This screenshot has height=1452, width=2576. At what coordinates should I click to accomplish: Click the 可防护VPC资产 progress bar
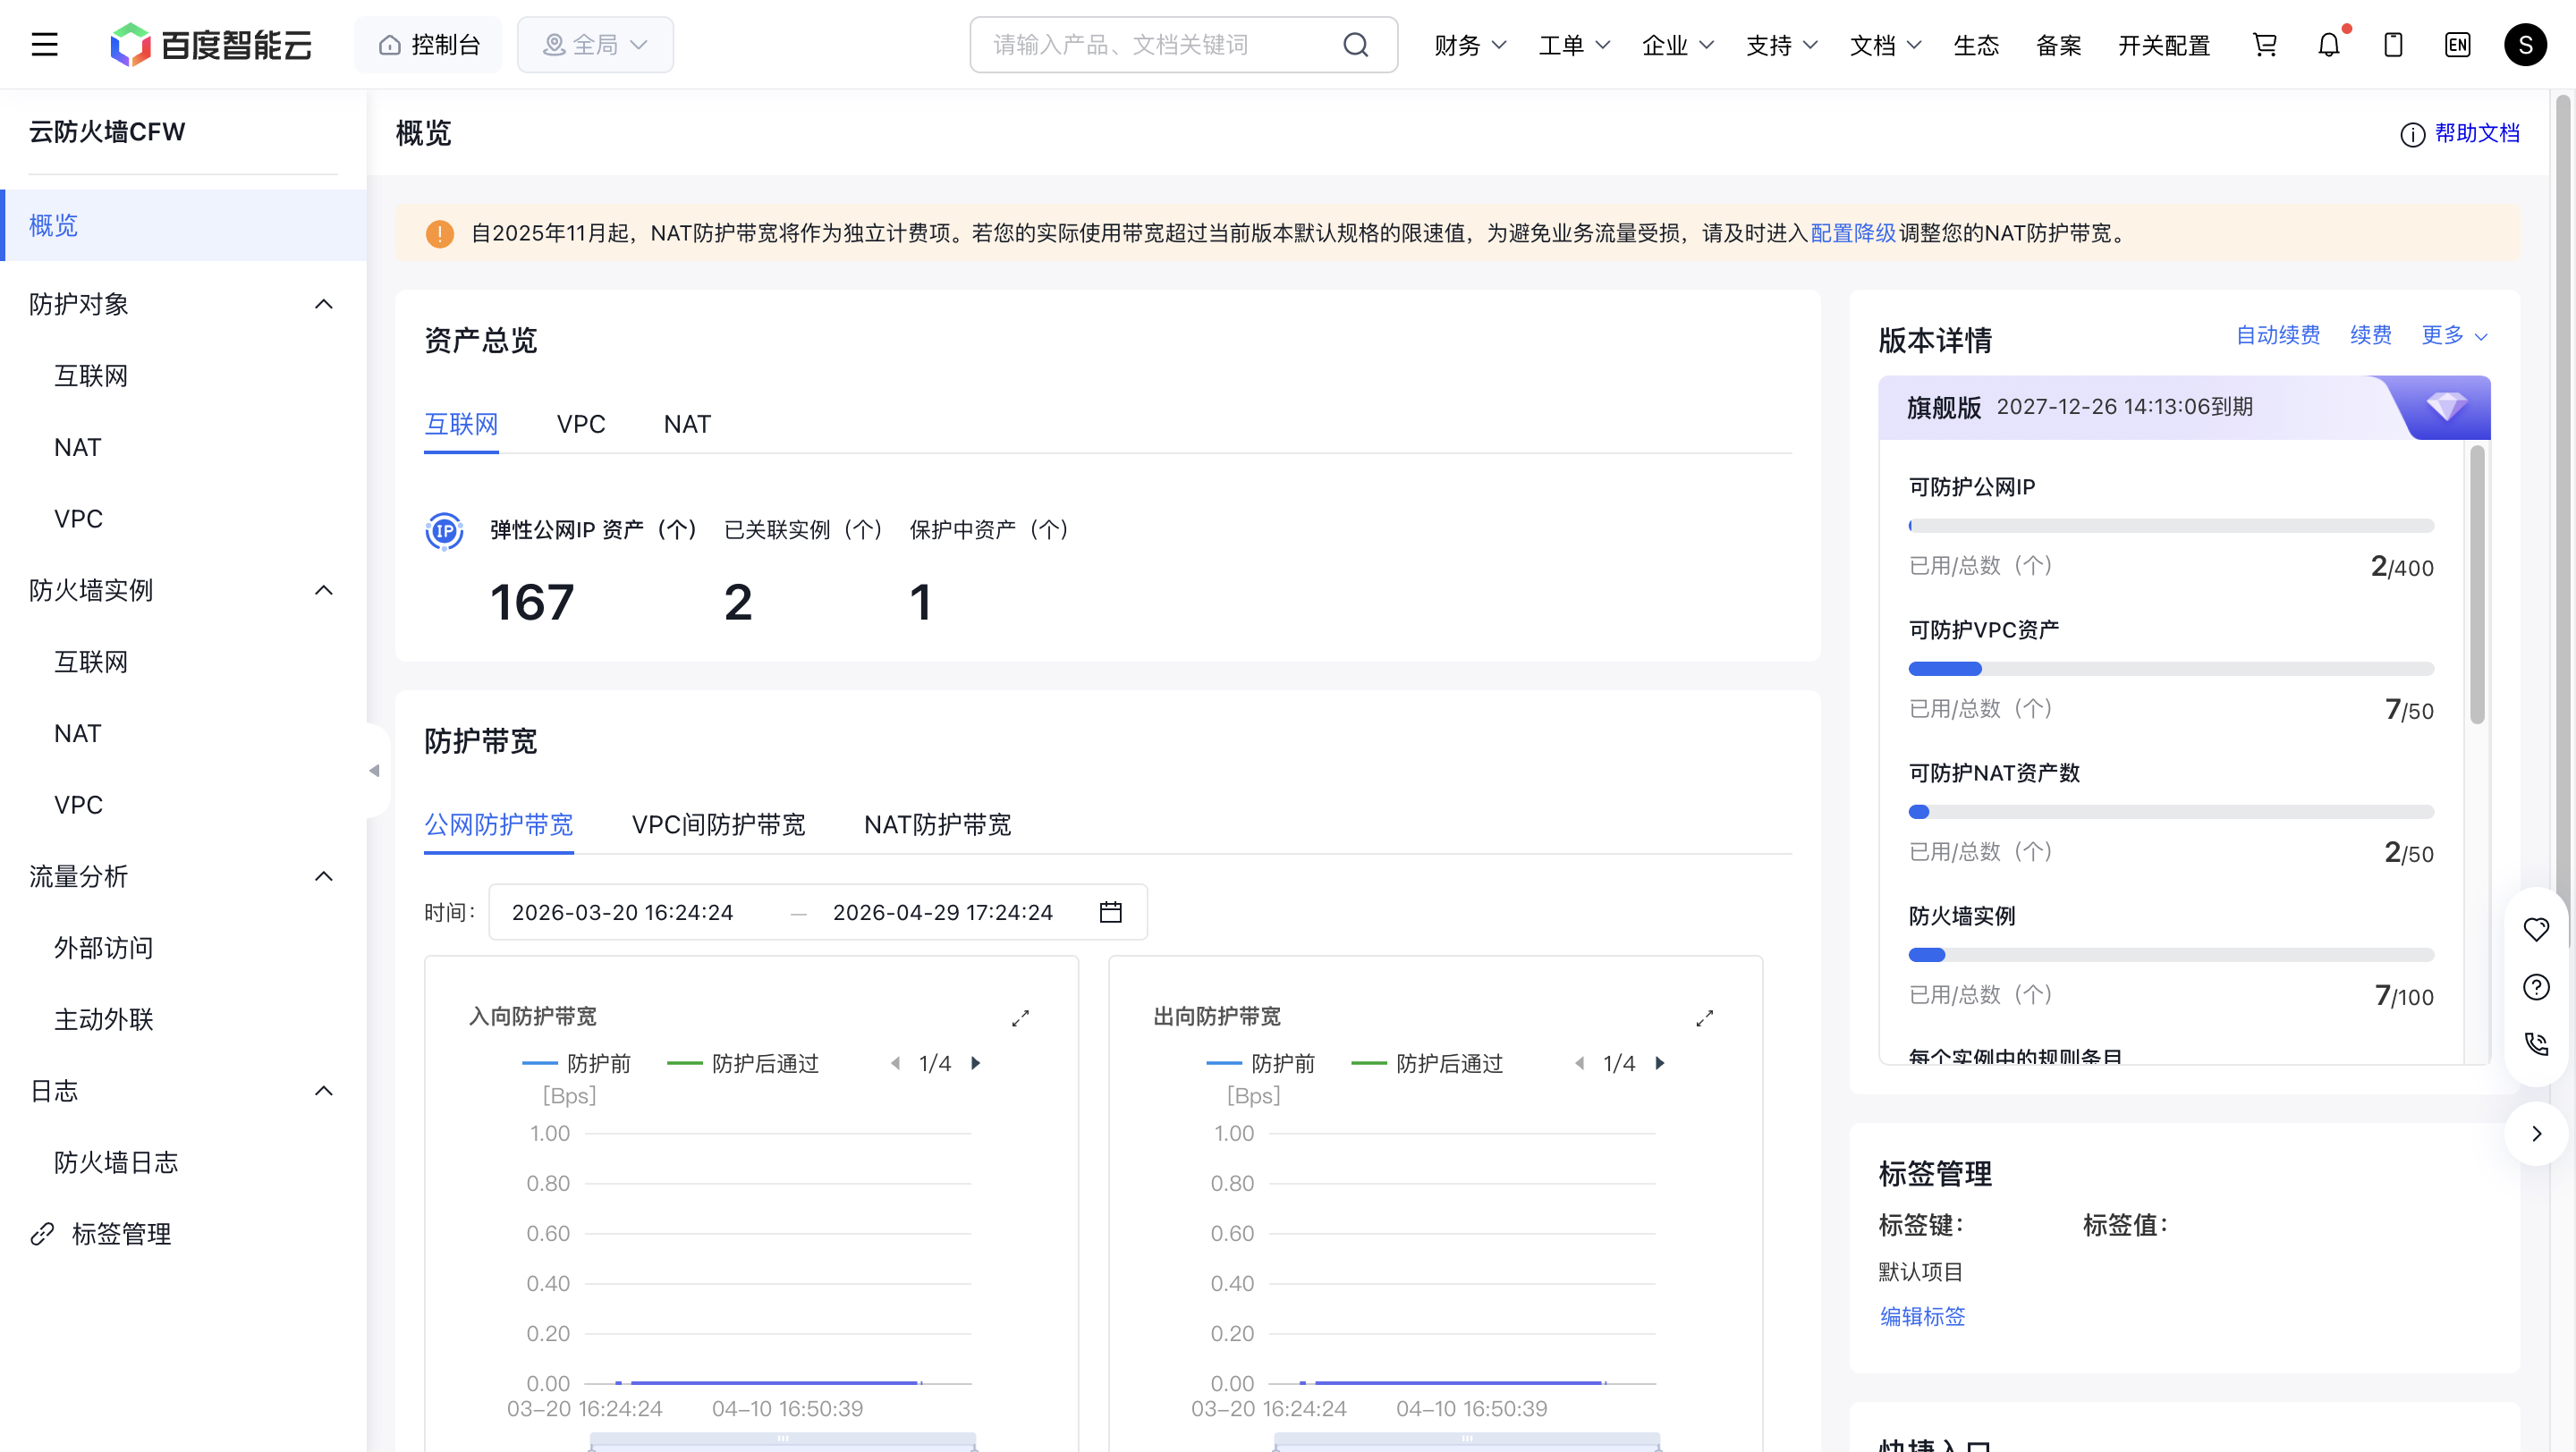point(2170,669)
